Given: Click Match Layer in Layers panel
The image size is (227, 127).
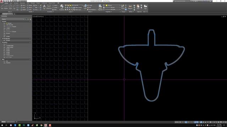Looking at the screenshot, I should (77, 10).
